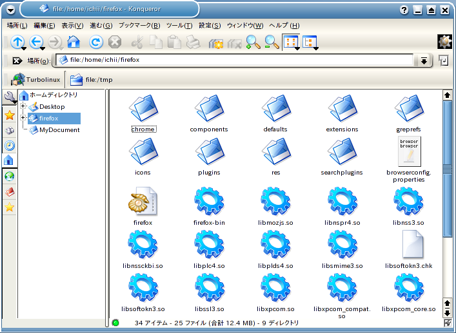The image size is (456, 333).
Task: Click the Stop loading icon
Action: [x=115, y=42]
